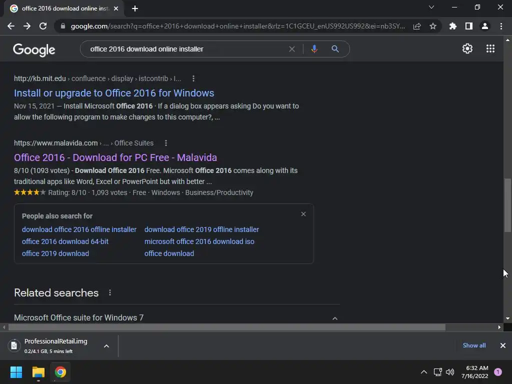Screen dimensions: 512x384
Task: Open the clock and date 6:32 AM
Action: pyautogui.click(x=475, y=372)
